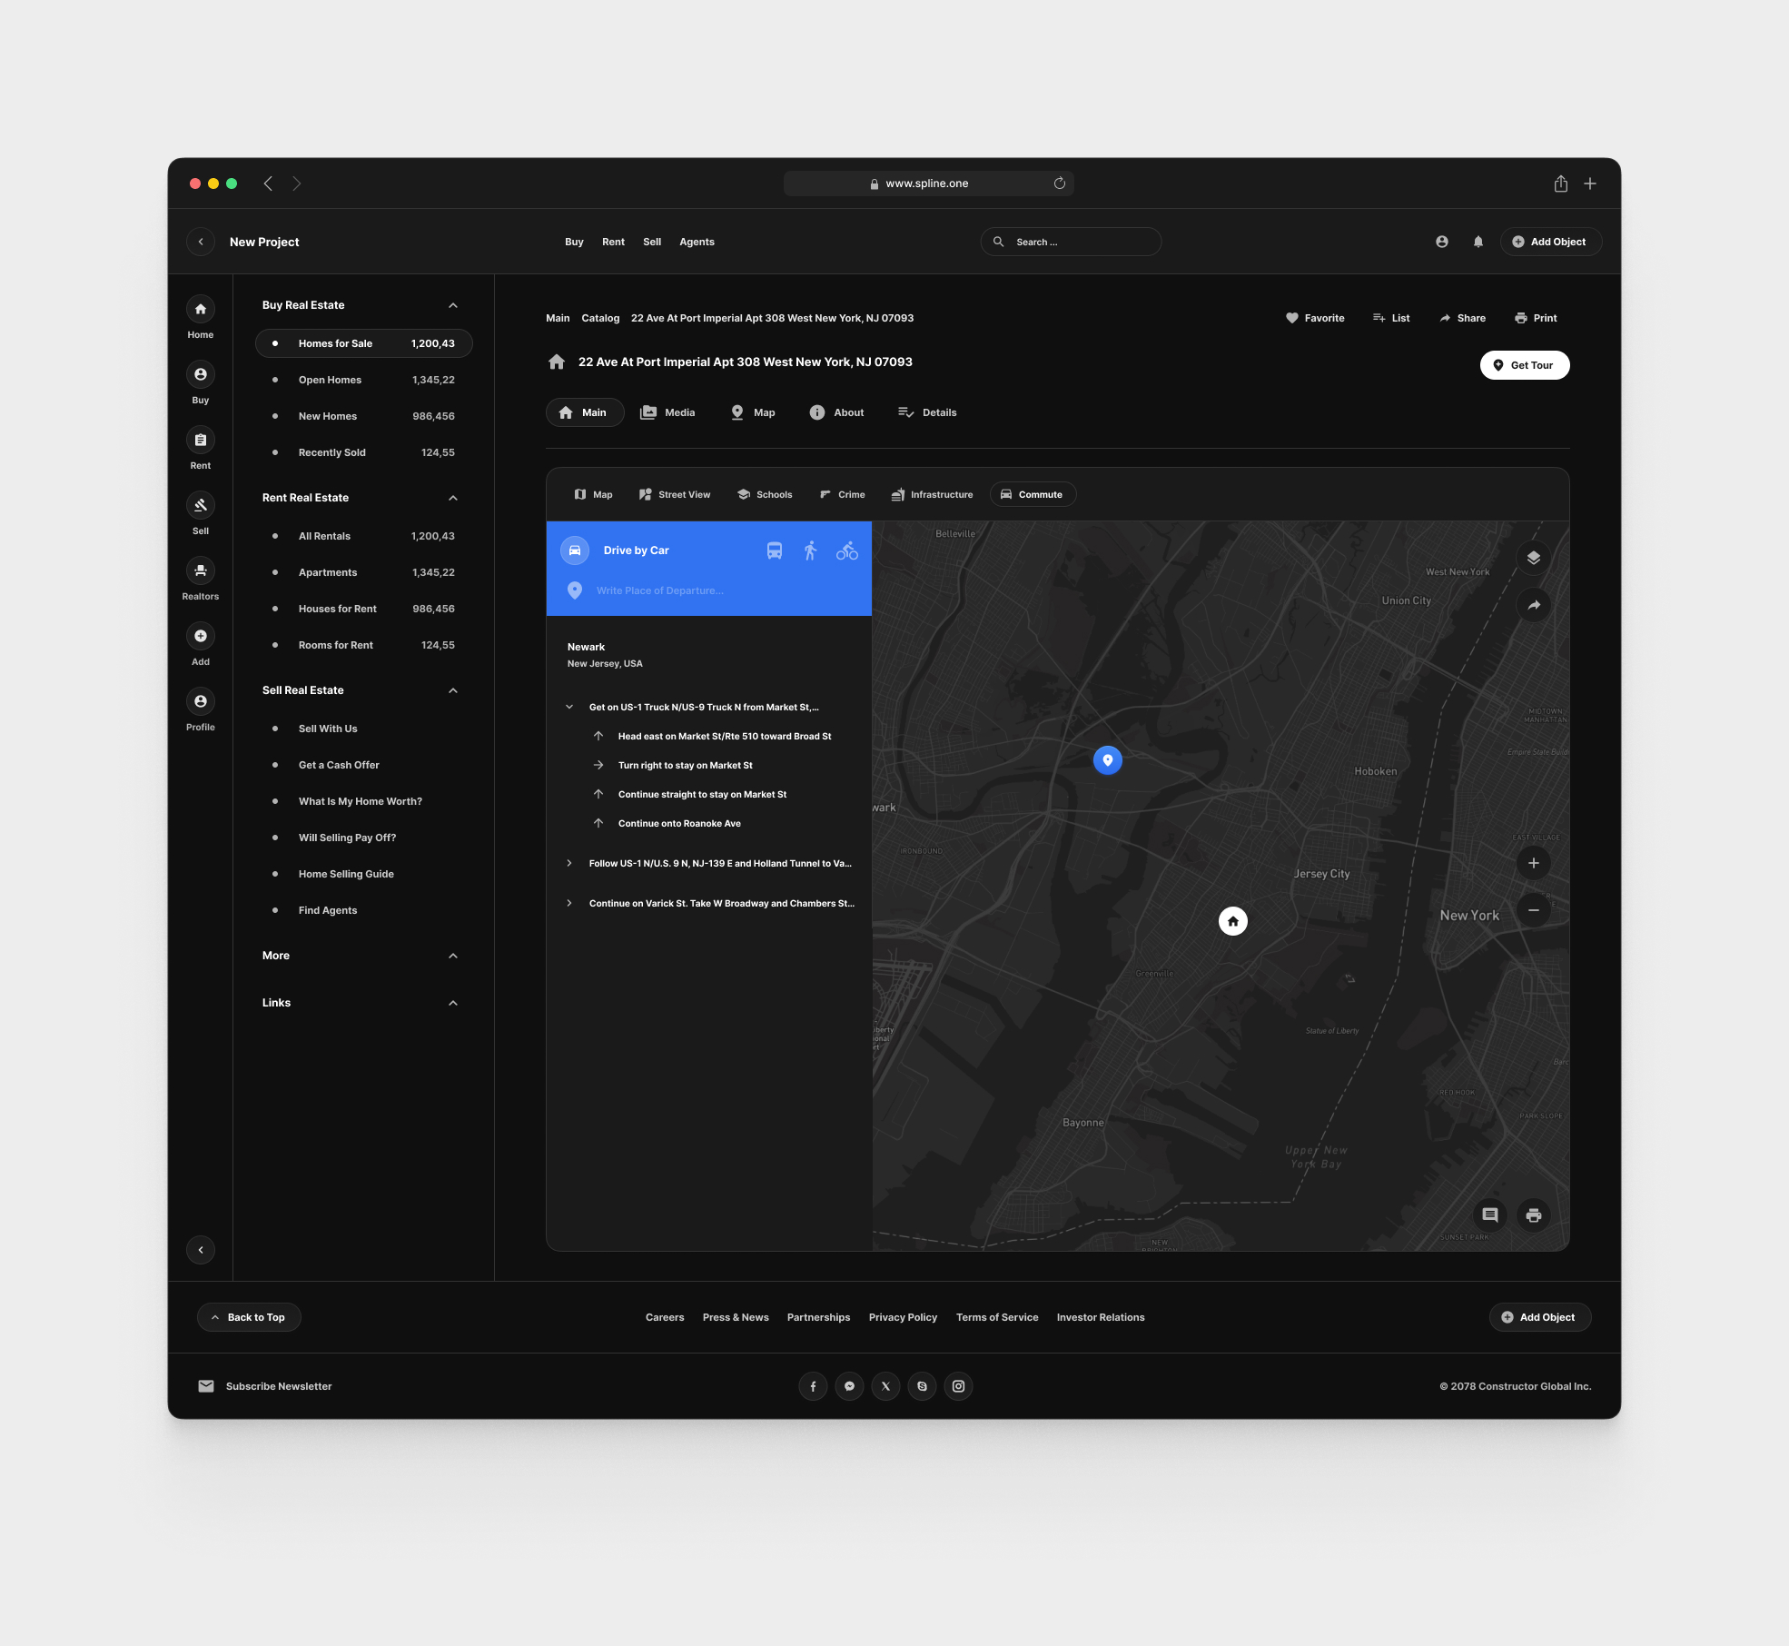Click map print button
This screenshot has width=1789, height=1646.
pos(1534,1215)
